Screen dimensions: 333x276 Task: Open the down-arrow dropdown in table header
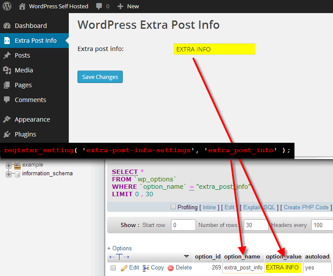point(186,256)
